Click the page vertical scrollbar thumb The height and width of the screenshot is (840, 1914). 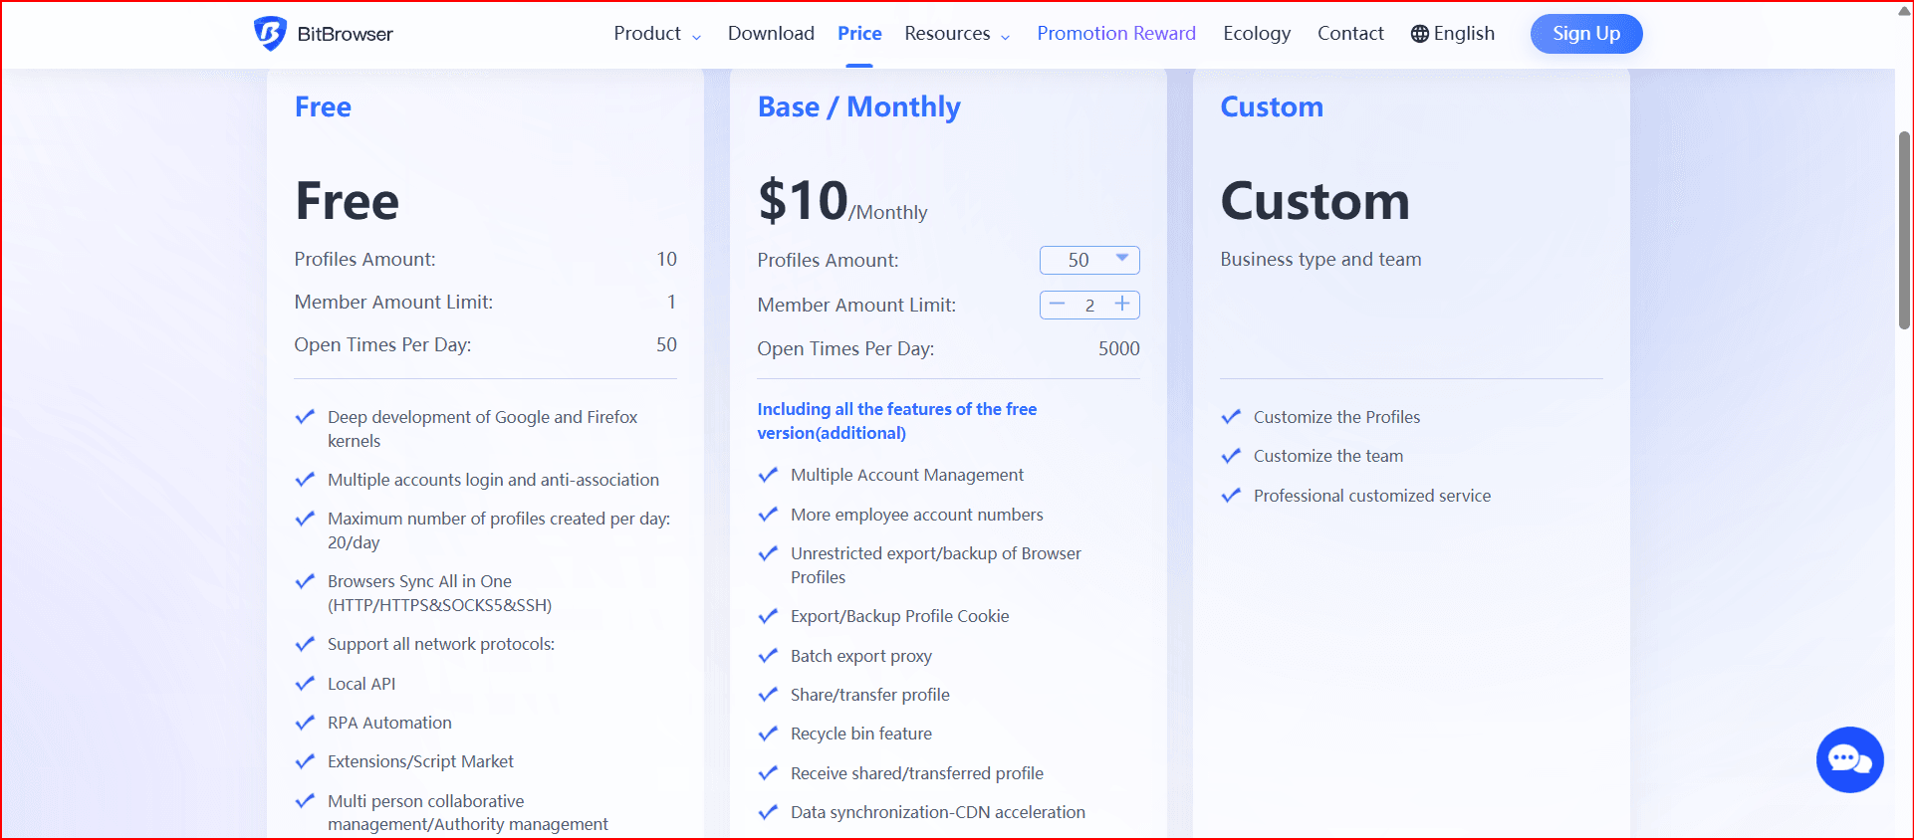pyautogui.click(x=1904, y=229)
